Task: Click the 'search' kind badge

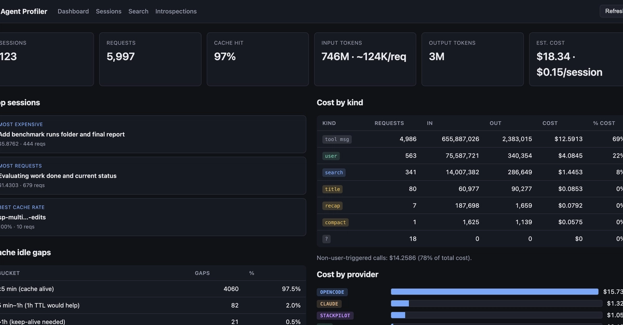Action: coord(334,173)
